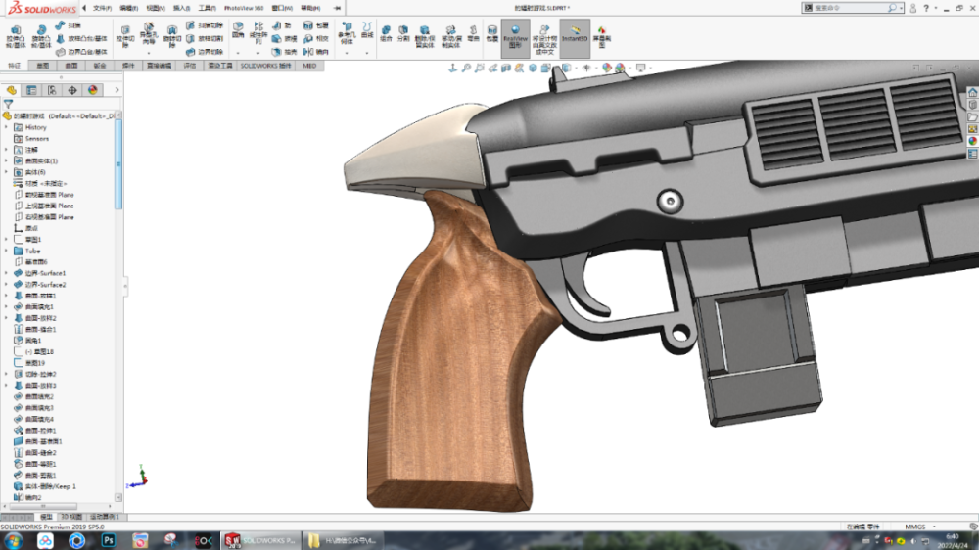This screenshot has width=979, height=550.
Task: Expand the 边界-Surface1 feature node
Action: 6,273
